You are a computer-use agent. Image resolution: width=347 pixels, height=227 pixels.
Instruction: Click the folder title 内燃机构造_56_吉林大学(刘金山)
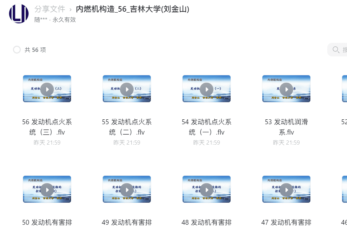pos(133,9)
